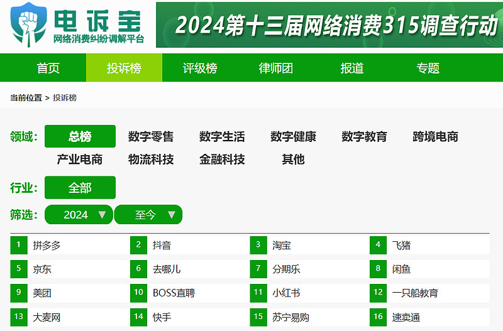Open 报道 in the navigation bar
This screenshot has width=503, height=331.
[x=352, y=68]
